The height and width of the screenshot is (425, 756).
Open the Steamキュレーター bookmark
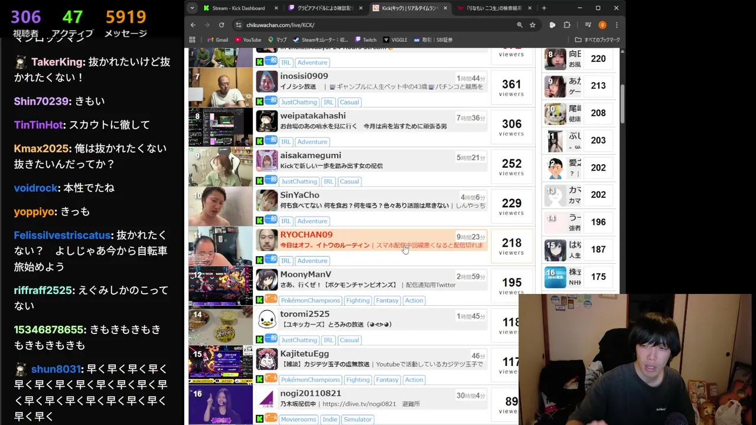tap(321, 40)
